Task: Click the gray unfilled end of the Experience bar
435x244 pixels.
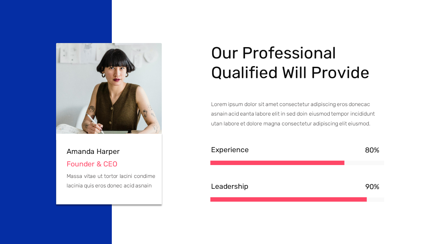Action: point(364,163)
